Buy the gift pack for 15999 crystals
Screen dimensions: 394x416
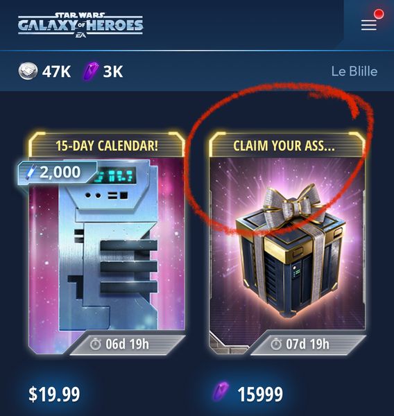tap(260, 395)
